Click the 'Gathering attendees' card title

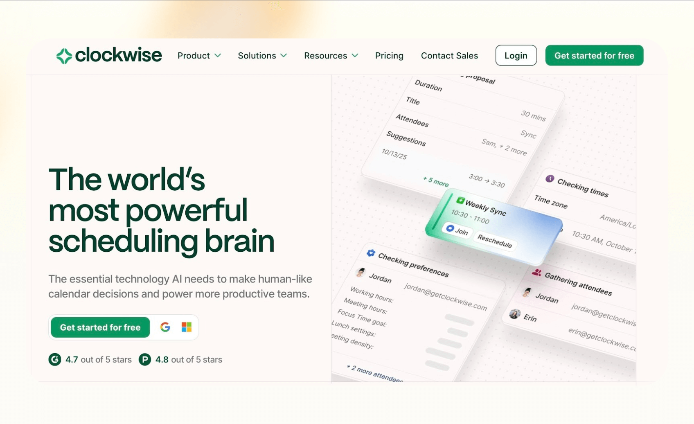578,284
